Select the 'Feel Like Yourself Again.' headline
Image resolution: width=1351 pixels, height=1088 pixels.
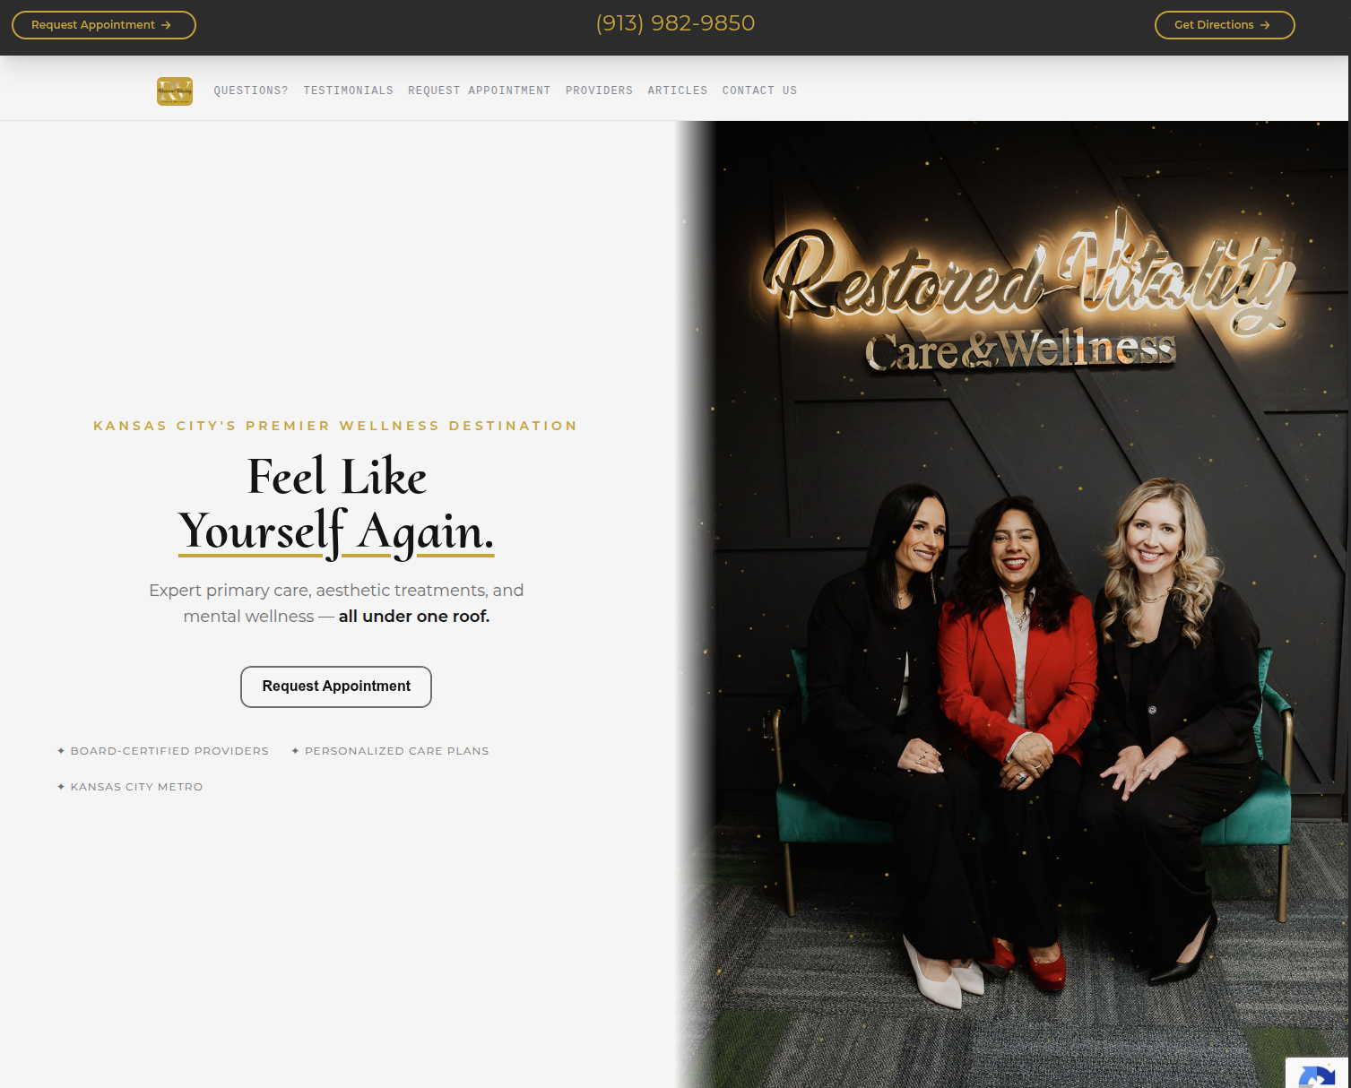pyautogui.click(x=336, y=505)
